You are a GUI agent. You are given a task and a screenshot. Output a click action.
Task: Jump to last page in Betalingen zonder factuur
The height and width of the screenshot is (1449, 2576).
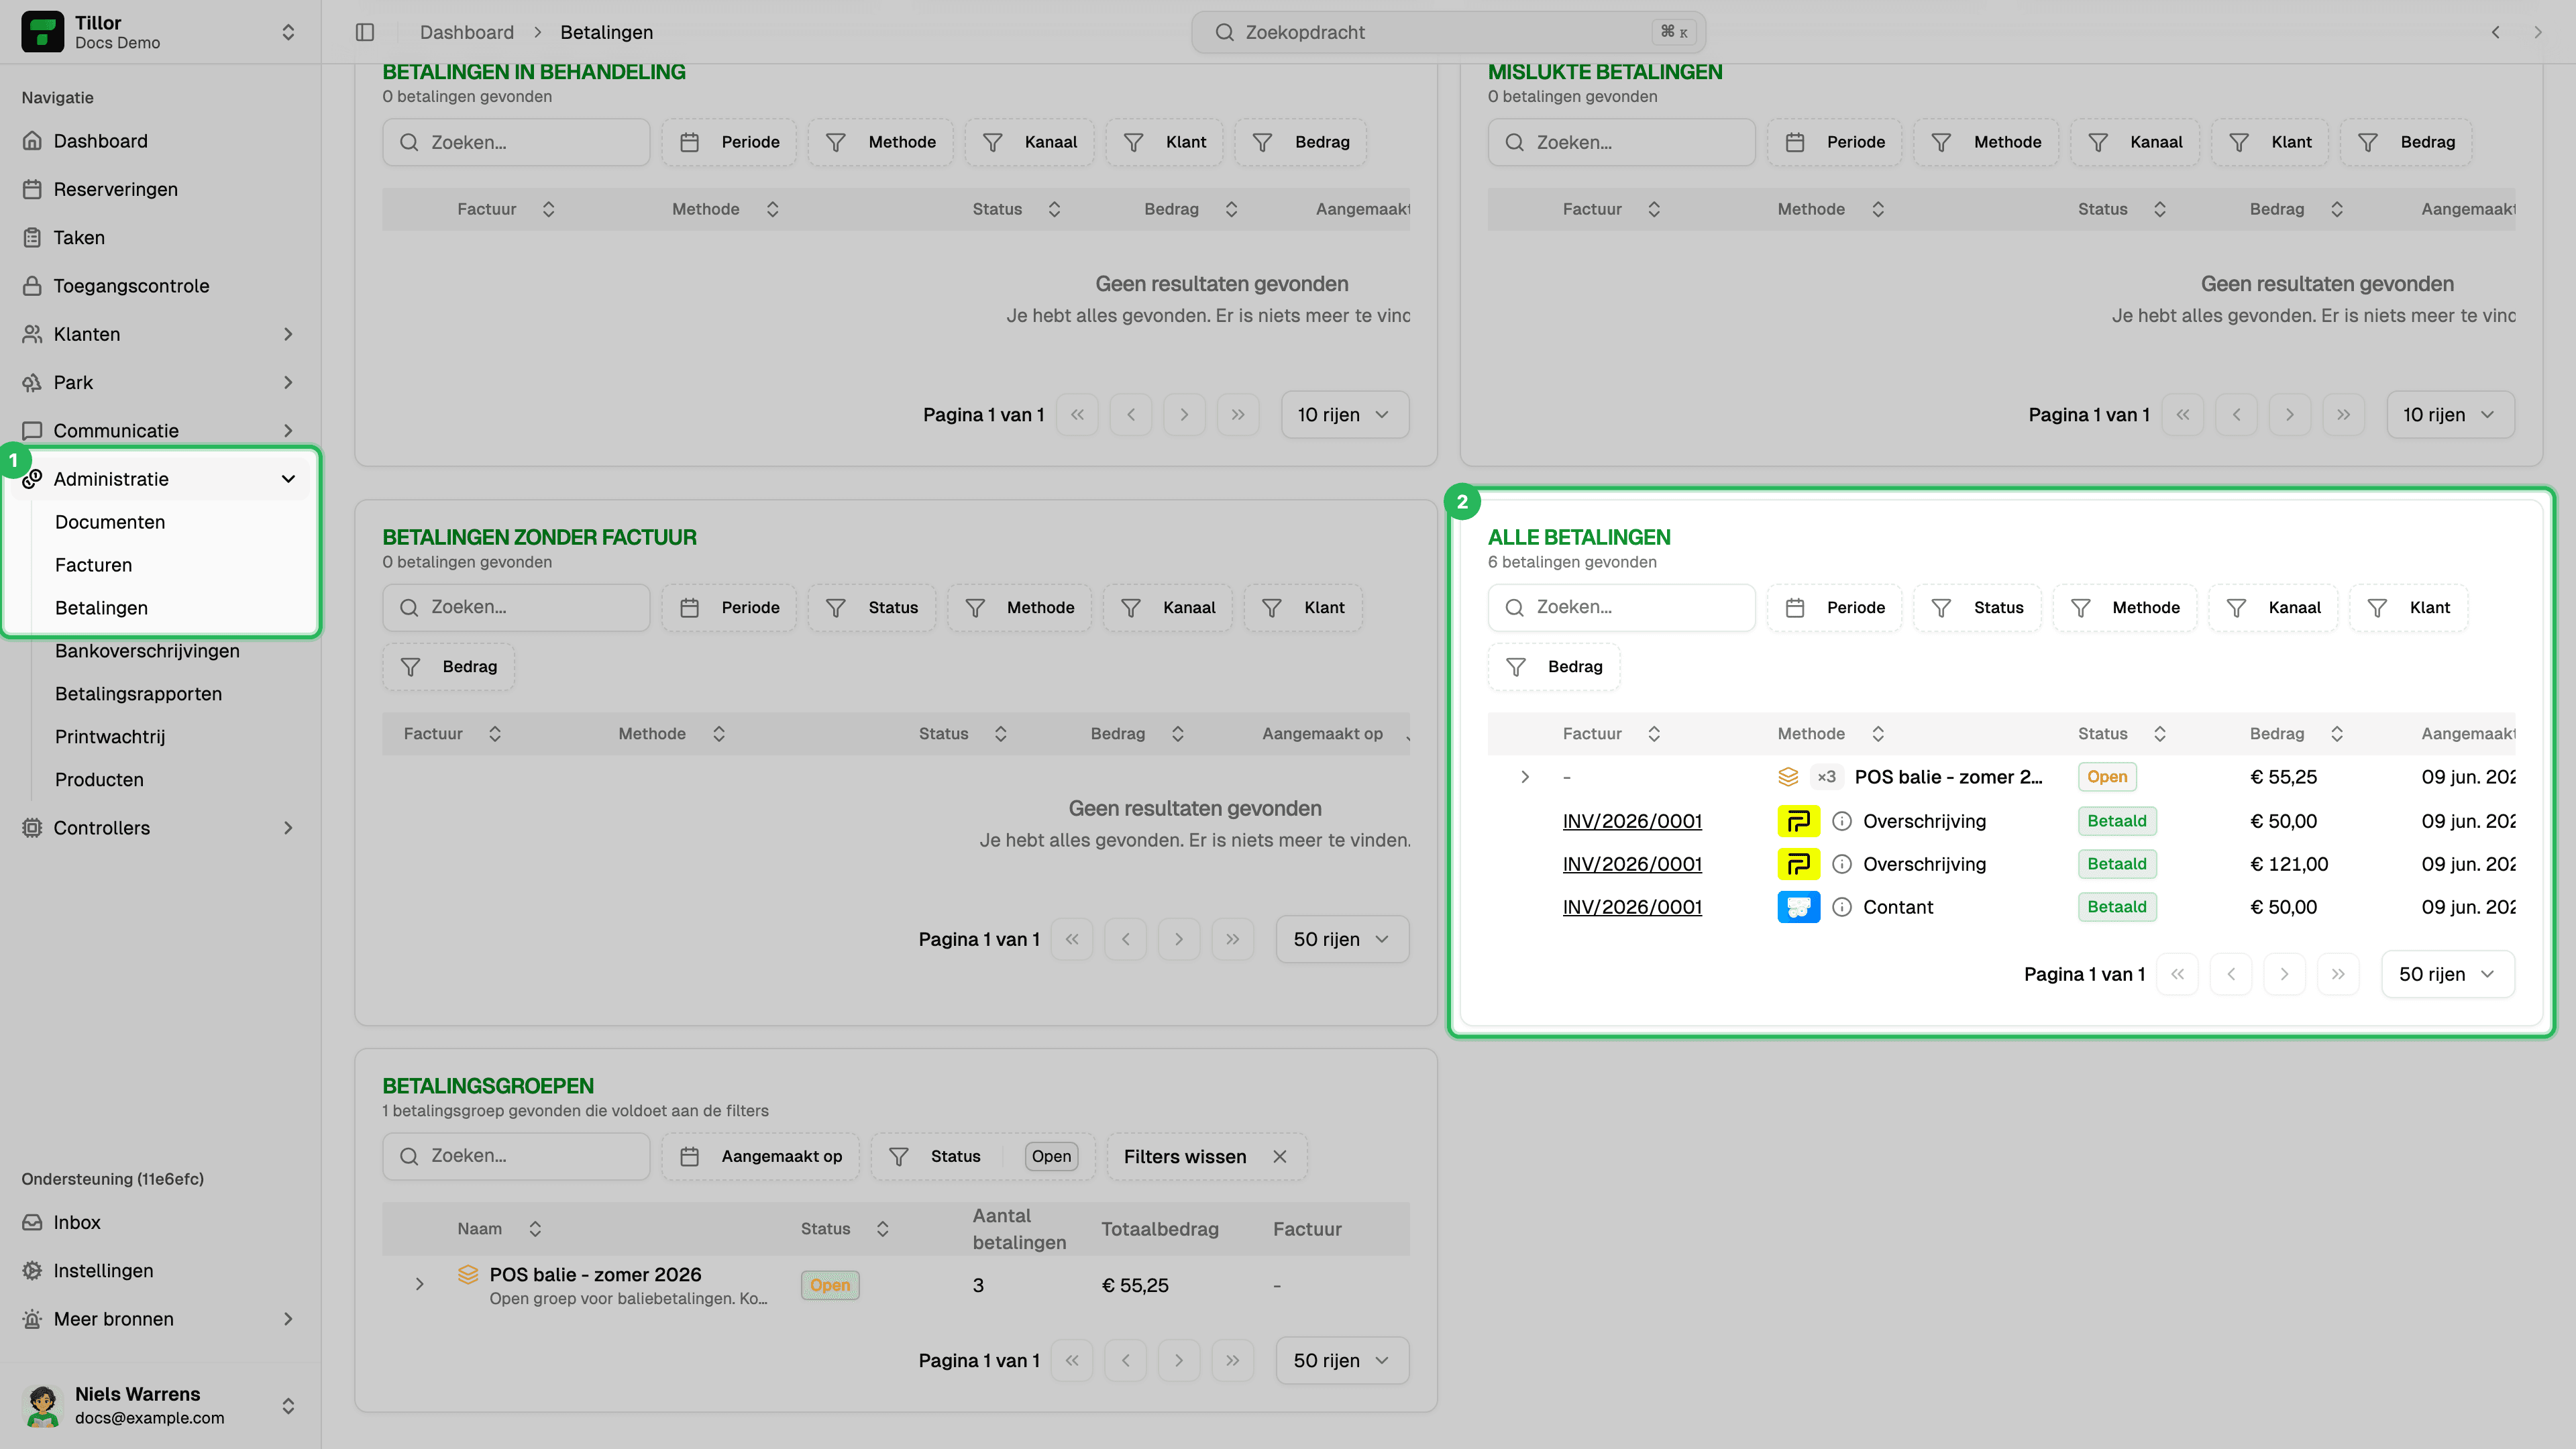[x=1232, y=939]
